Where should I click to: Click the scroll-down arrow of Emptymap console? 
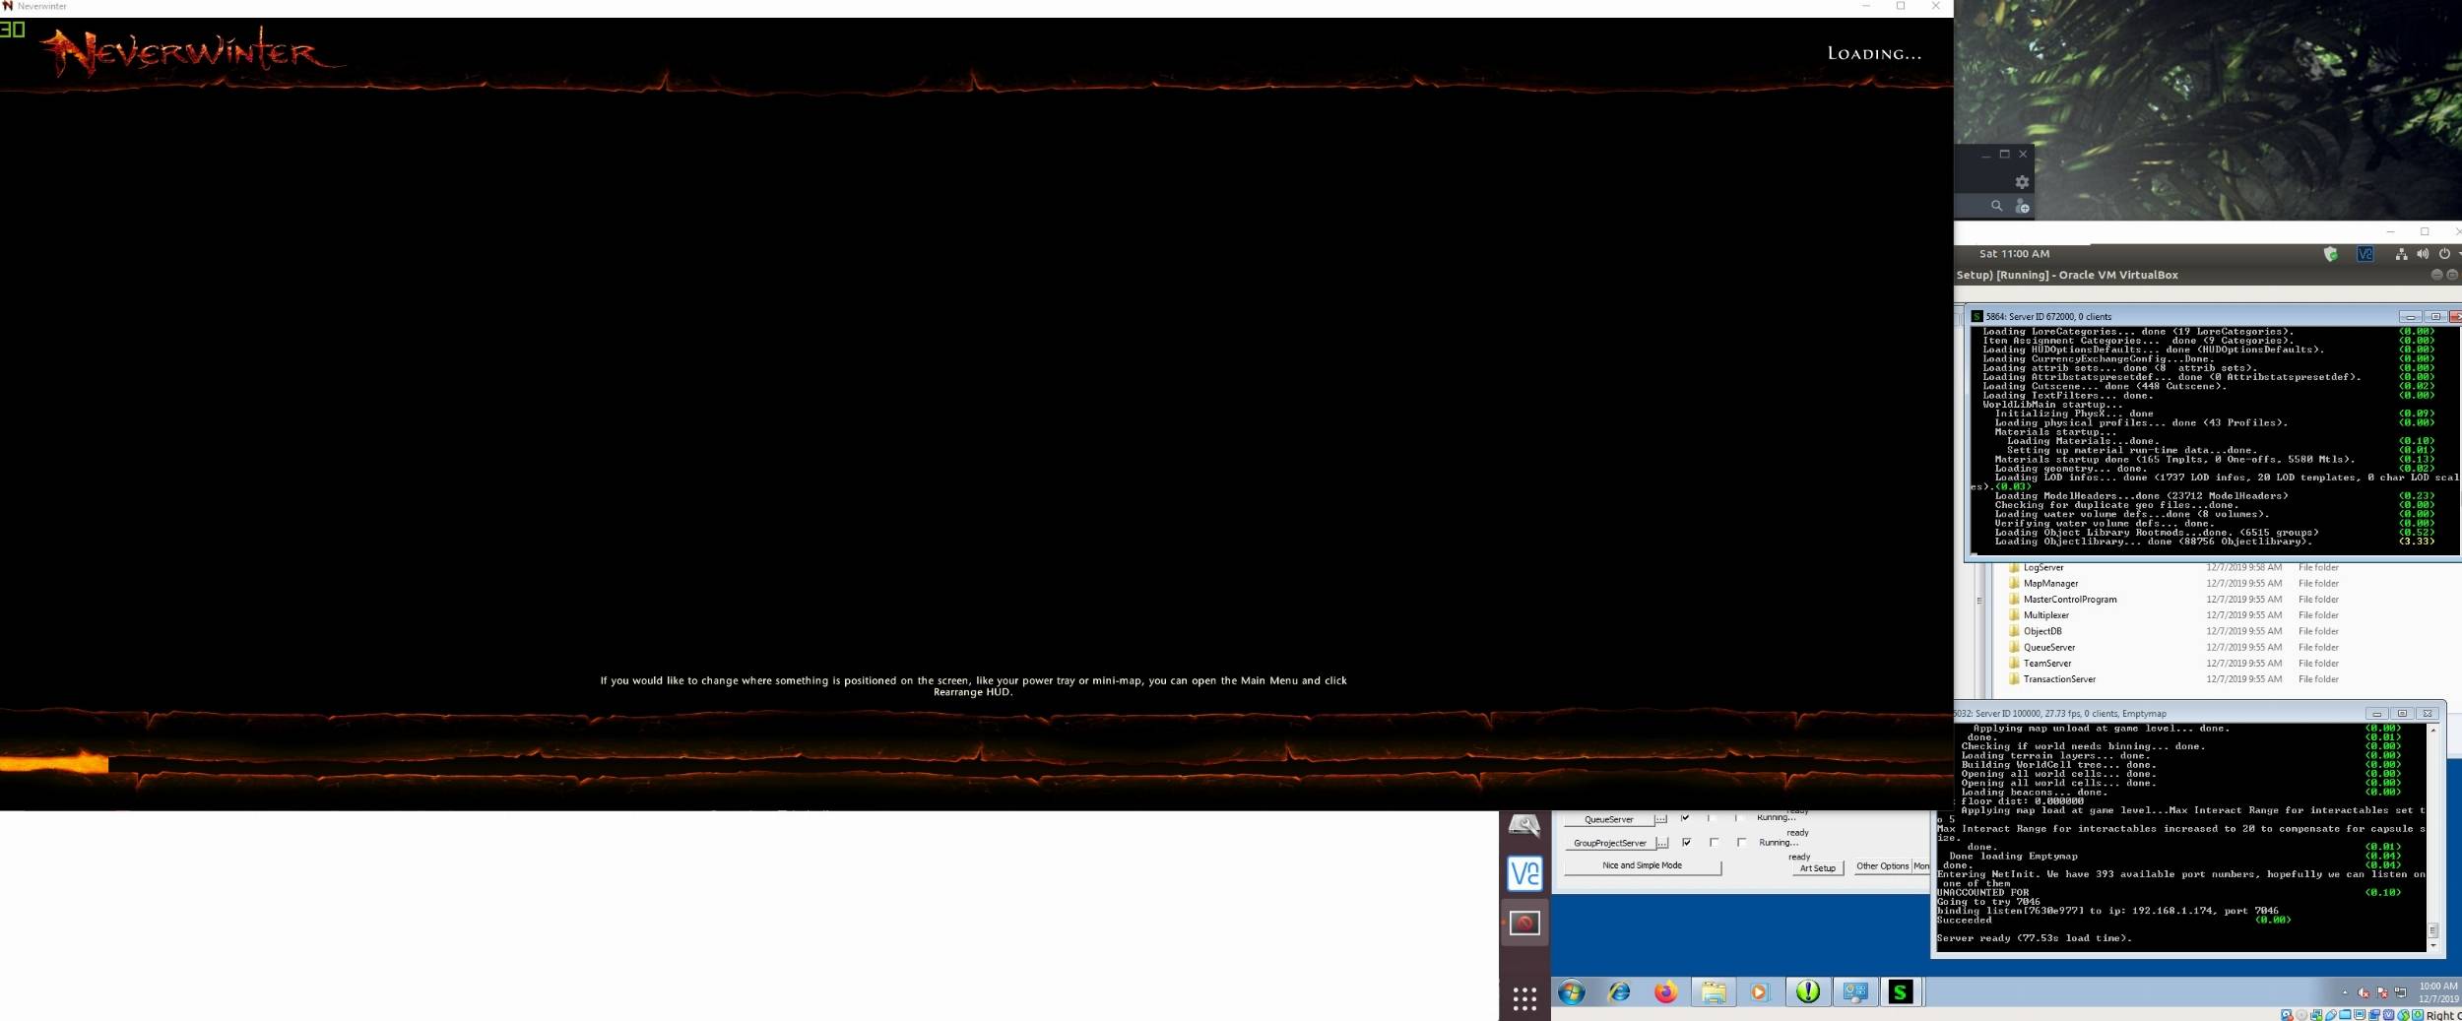click(2433, 945)
